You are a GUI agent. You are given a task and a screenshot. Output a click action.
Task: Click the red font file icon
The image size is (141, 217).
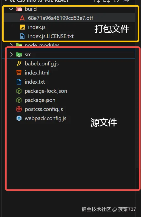pyautogui.click(x=22, y=18)
